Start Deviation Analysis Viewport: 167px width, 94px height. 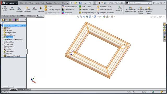(70, 7)
